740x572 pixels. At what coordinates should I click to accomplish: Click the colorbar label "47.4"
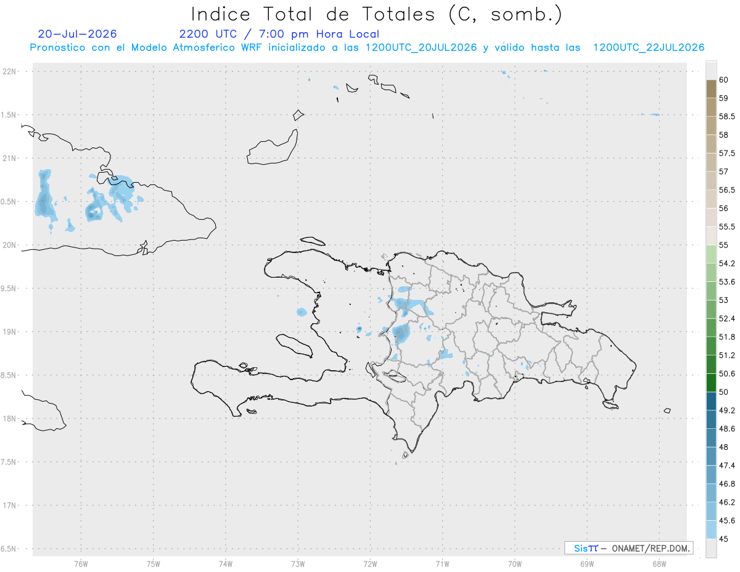tap(726, 465)
